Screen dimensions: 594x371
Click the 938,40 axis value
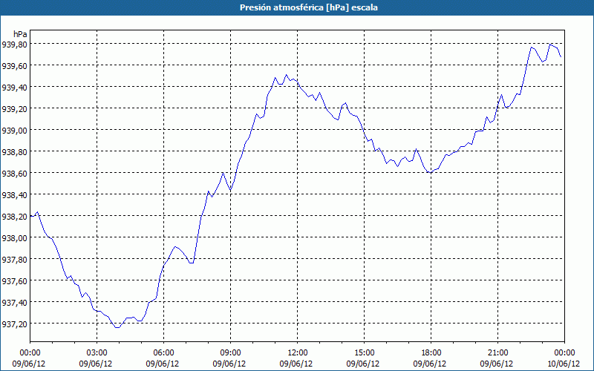pyautogui.click(x=14, y=195)
